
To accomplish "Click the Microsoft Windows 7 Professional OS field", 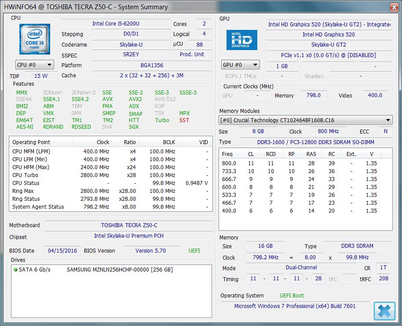I will [x=295, y=310].
